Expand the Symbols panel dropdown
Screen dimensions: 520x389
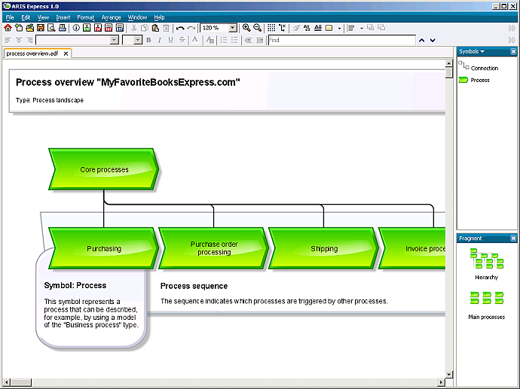(482, 51)
